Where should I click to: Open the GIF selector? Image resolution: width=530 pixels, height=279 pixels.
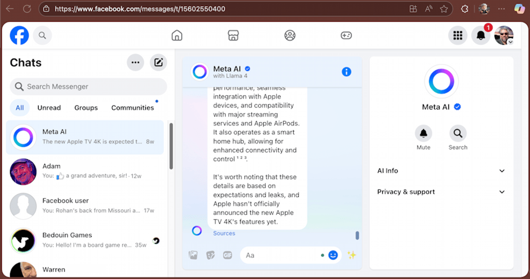[x=227, y=255]
